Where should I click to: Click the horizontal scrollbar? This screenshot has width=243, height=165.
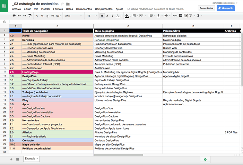pyautogui.click(x=119, y=155)
